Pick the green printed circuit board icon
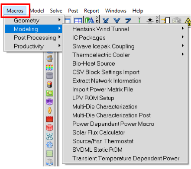This screenshot has width=191, height=169. [49, 93]
